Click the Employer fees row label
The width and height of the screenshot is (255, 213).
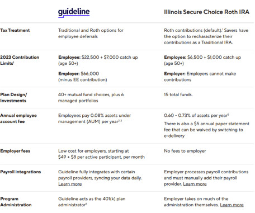15,151
